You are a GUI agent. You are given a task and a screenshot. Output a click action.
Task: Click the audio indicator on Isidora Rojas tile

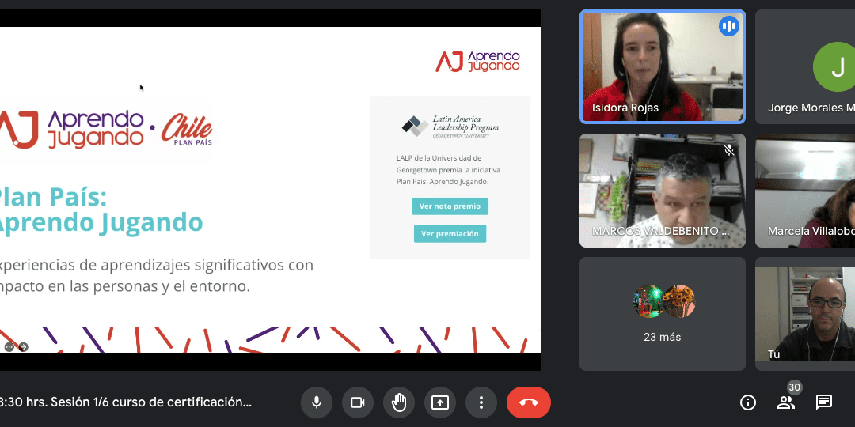728,26
